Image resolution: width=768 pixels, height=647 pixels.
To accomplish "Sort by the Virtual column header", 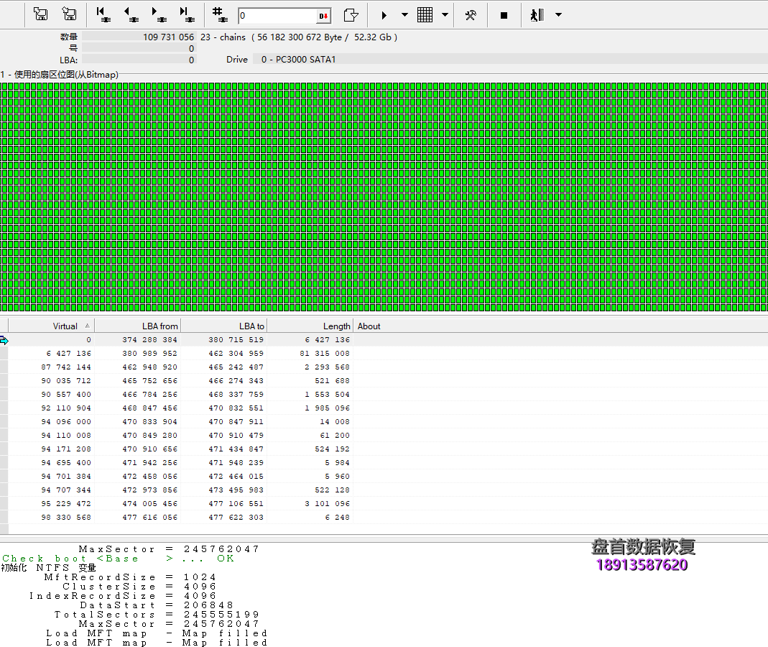I will coord(65,326).
